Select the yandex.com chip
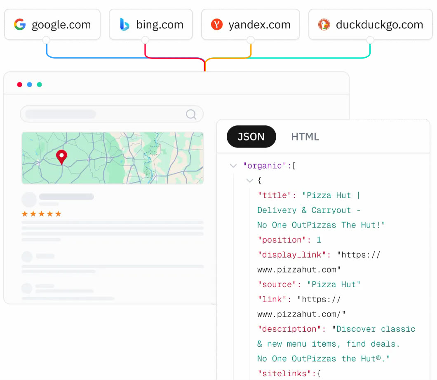Viewport: 437px width, 380px height. pos(251,24)
